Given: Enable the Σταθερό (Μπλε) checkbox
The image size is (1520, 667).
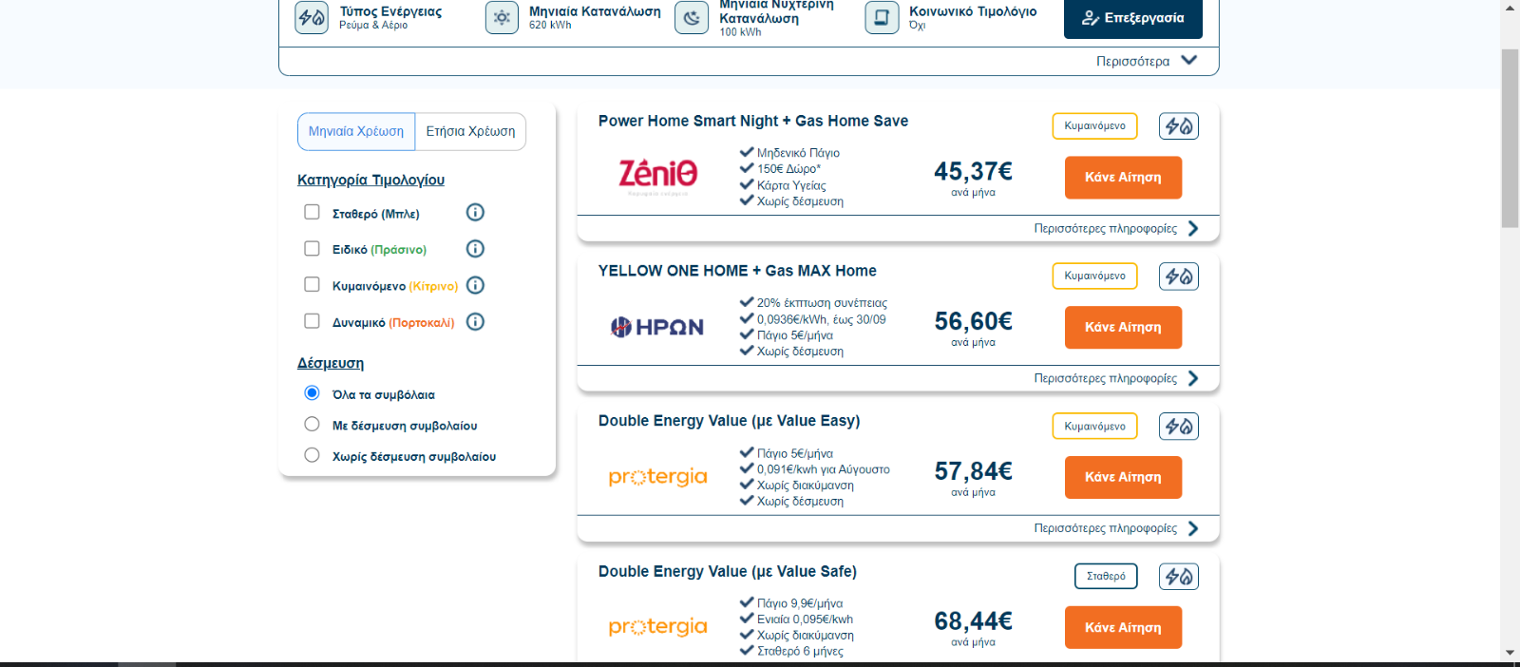Looking at the screenshot, I should point(312,212).
